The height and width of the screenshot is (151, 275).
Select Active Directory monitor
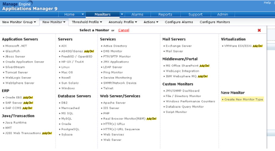point(115,46)
